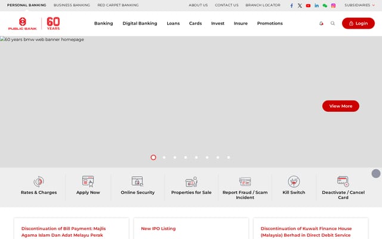Viewport: 382px width, 239px height.
Task: Open the New IPO Listing announcement
Action: (158, 228)
